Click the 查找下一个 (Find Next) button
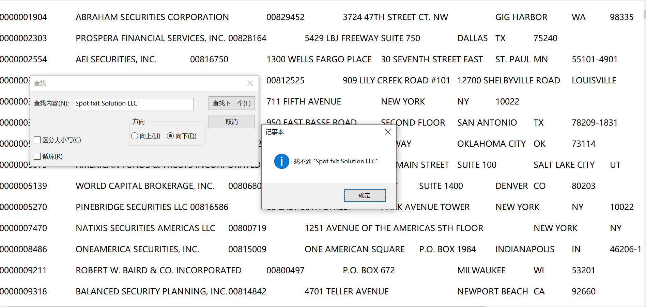 click(231, 103)
